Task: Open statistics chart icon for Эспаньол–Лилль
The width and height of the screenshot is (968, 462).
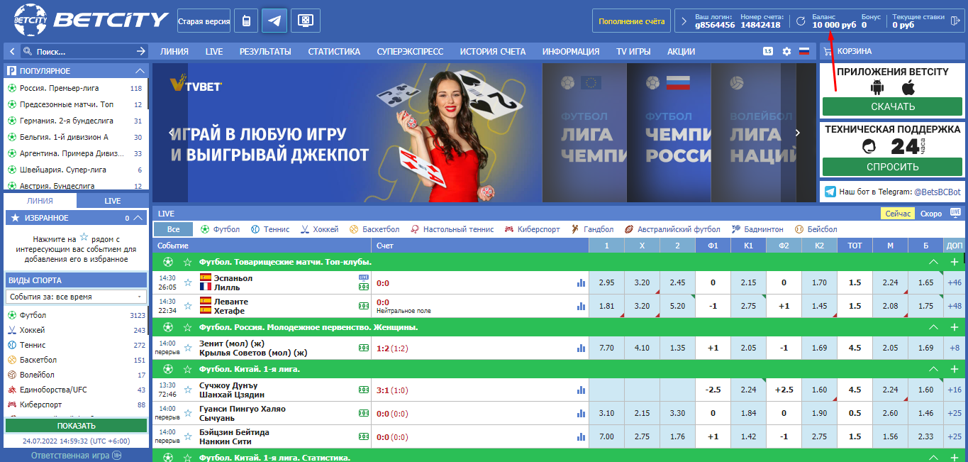Action: click(582, 283)
